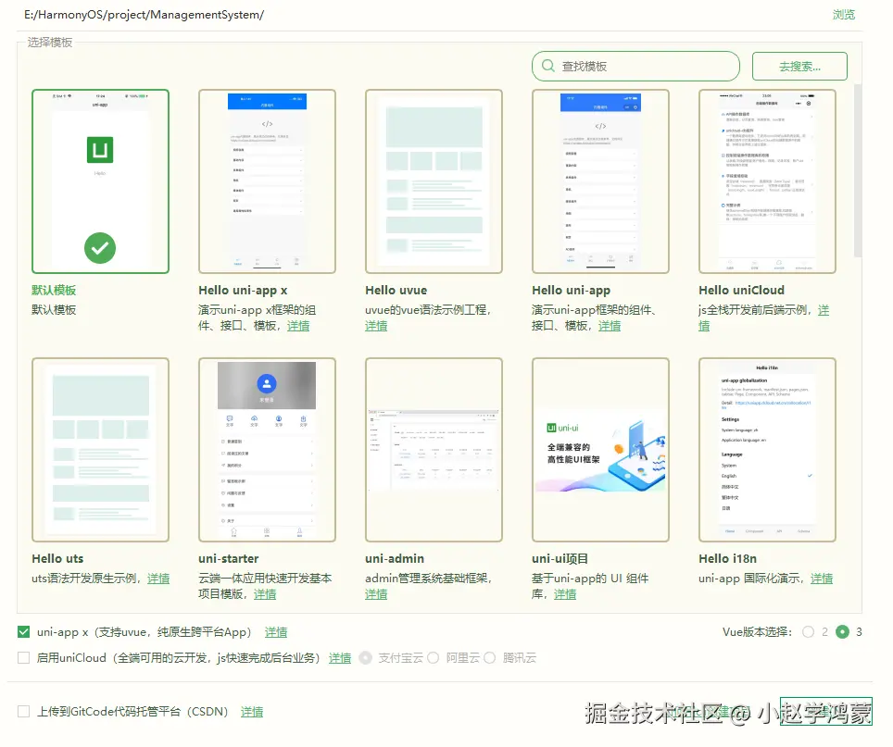Screen dimensions: 893x747
Task: Click into the 查找模板 search field
Action: [x=635, y=66]
